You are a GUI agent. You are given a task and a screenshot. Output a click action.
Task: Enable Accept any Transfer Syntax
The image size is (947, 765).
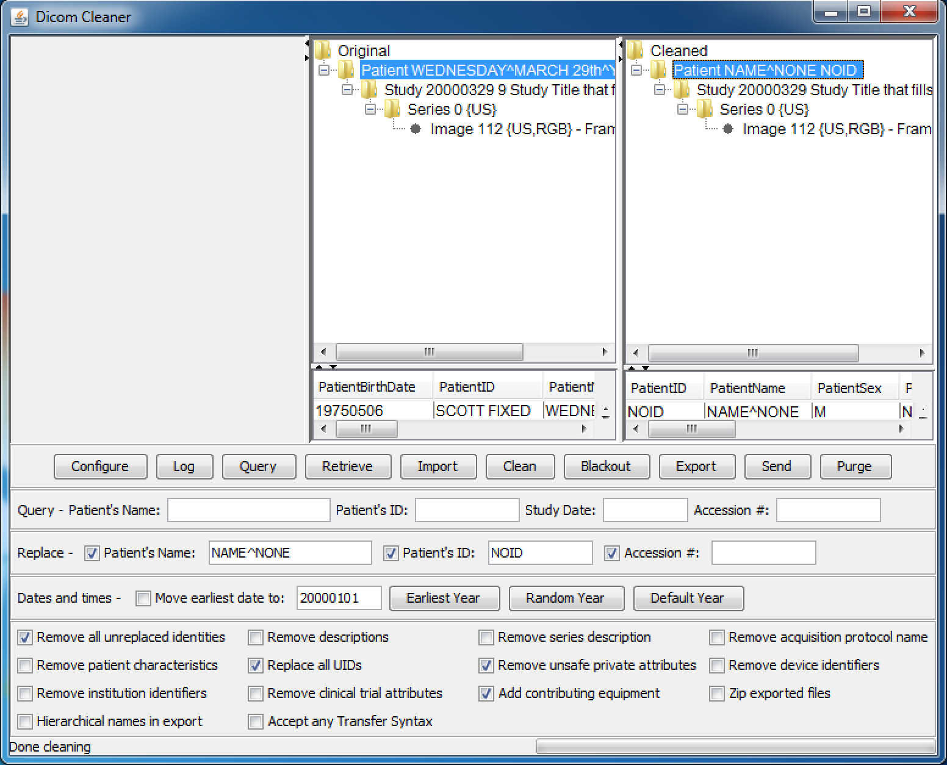click(x=255, y=722)
